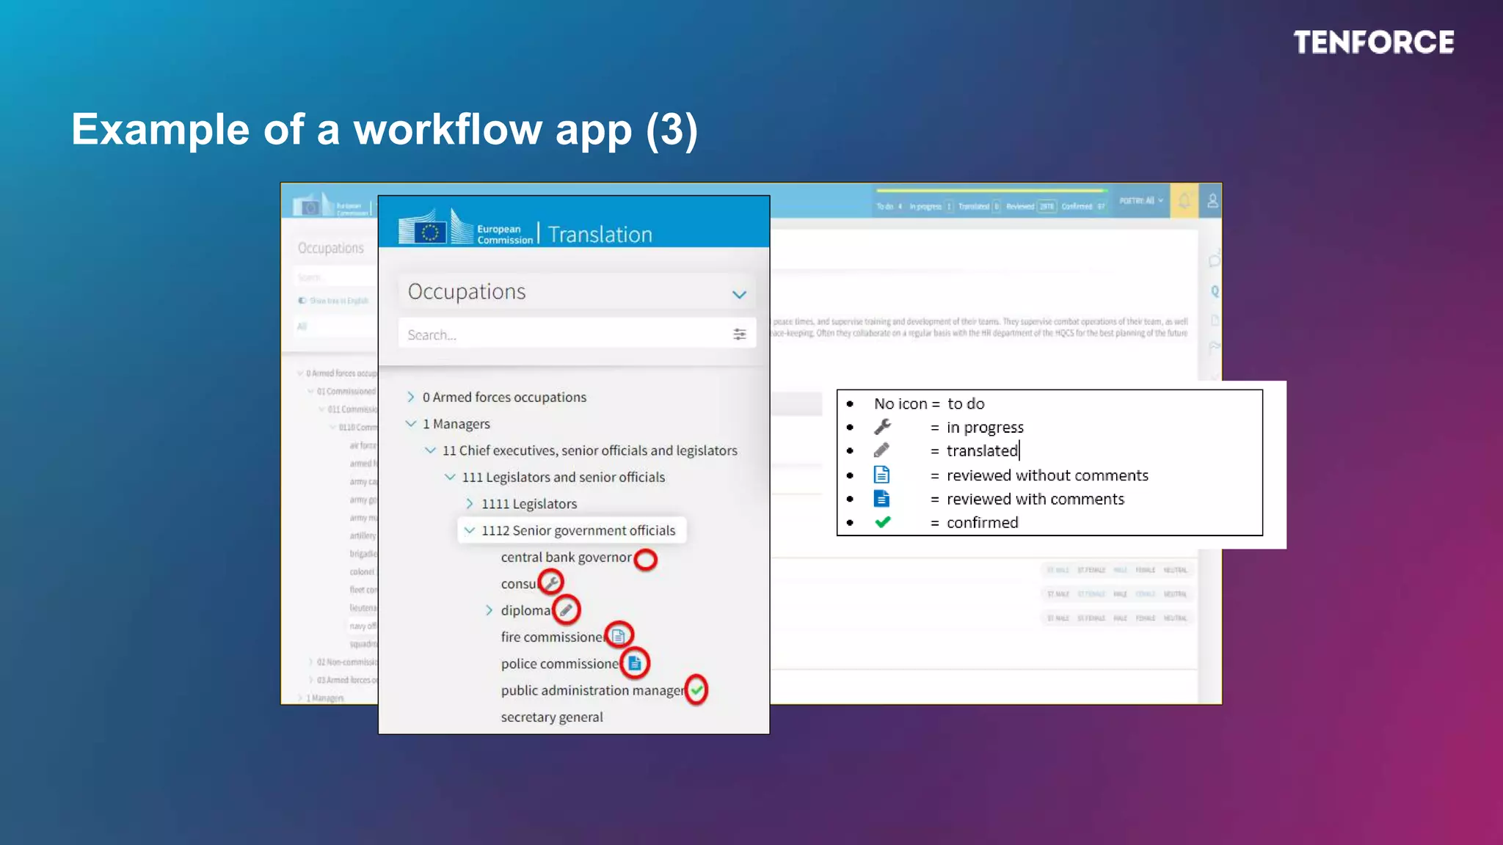
Task: Open the Occupations dropdown chevron
Action: [739, 294]
